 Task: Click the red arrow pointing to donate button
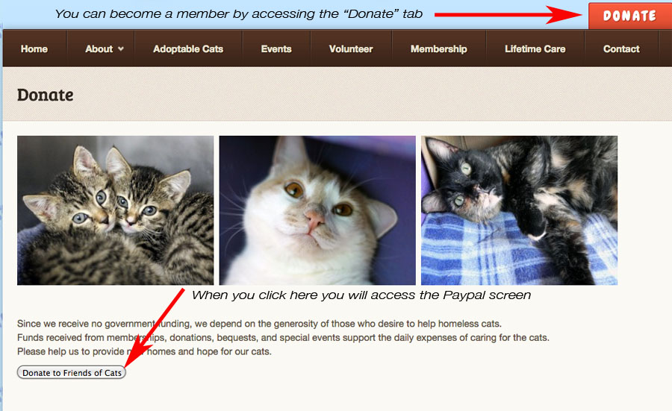[154, 328]
